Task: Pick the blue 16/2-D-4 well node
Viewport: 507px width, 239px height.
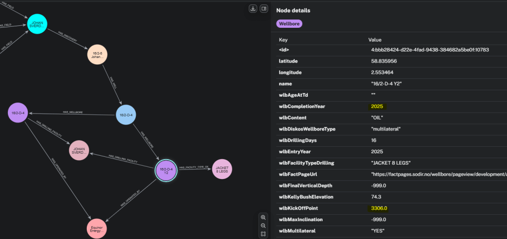Action: pos(126,115)
